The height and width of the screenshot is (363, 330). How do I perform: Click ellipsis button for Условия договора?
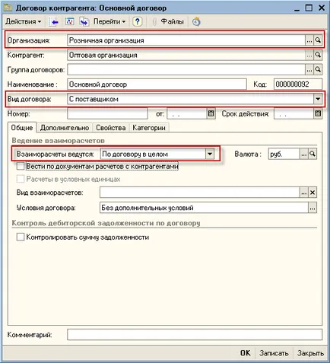(313, 208)
